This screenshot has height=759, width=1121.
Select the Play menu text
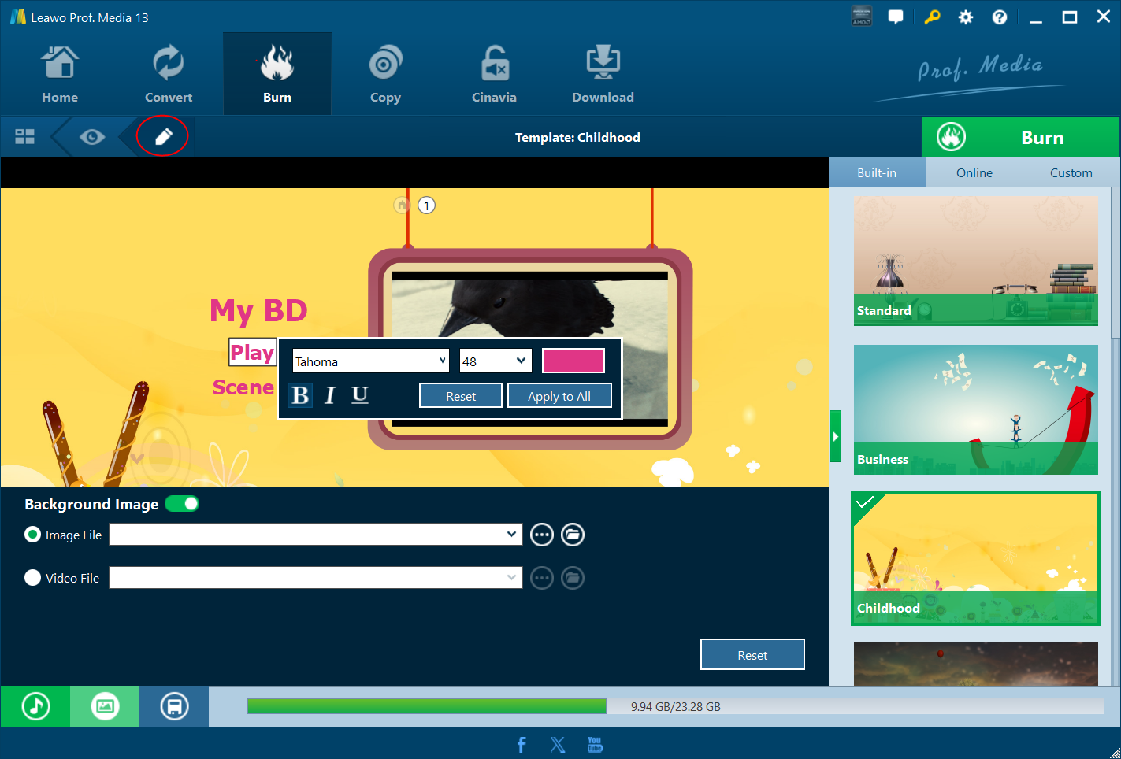[x=252, y=352]
